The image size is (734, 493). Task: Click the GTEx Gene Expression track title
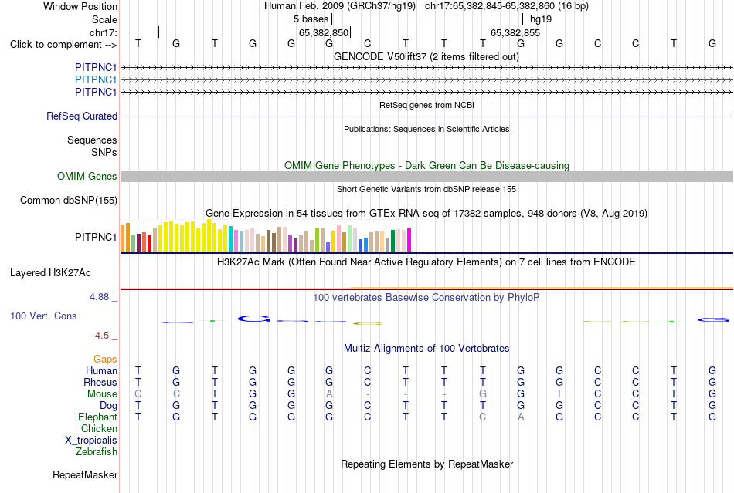pyautogui.click(x=426, y=214)
